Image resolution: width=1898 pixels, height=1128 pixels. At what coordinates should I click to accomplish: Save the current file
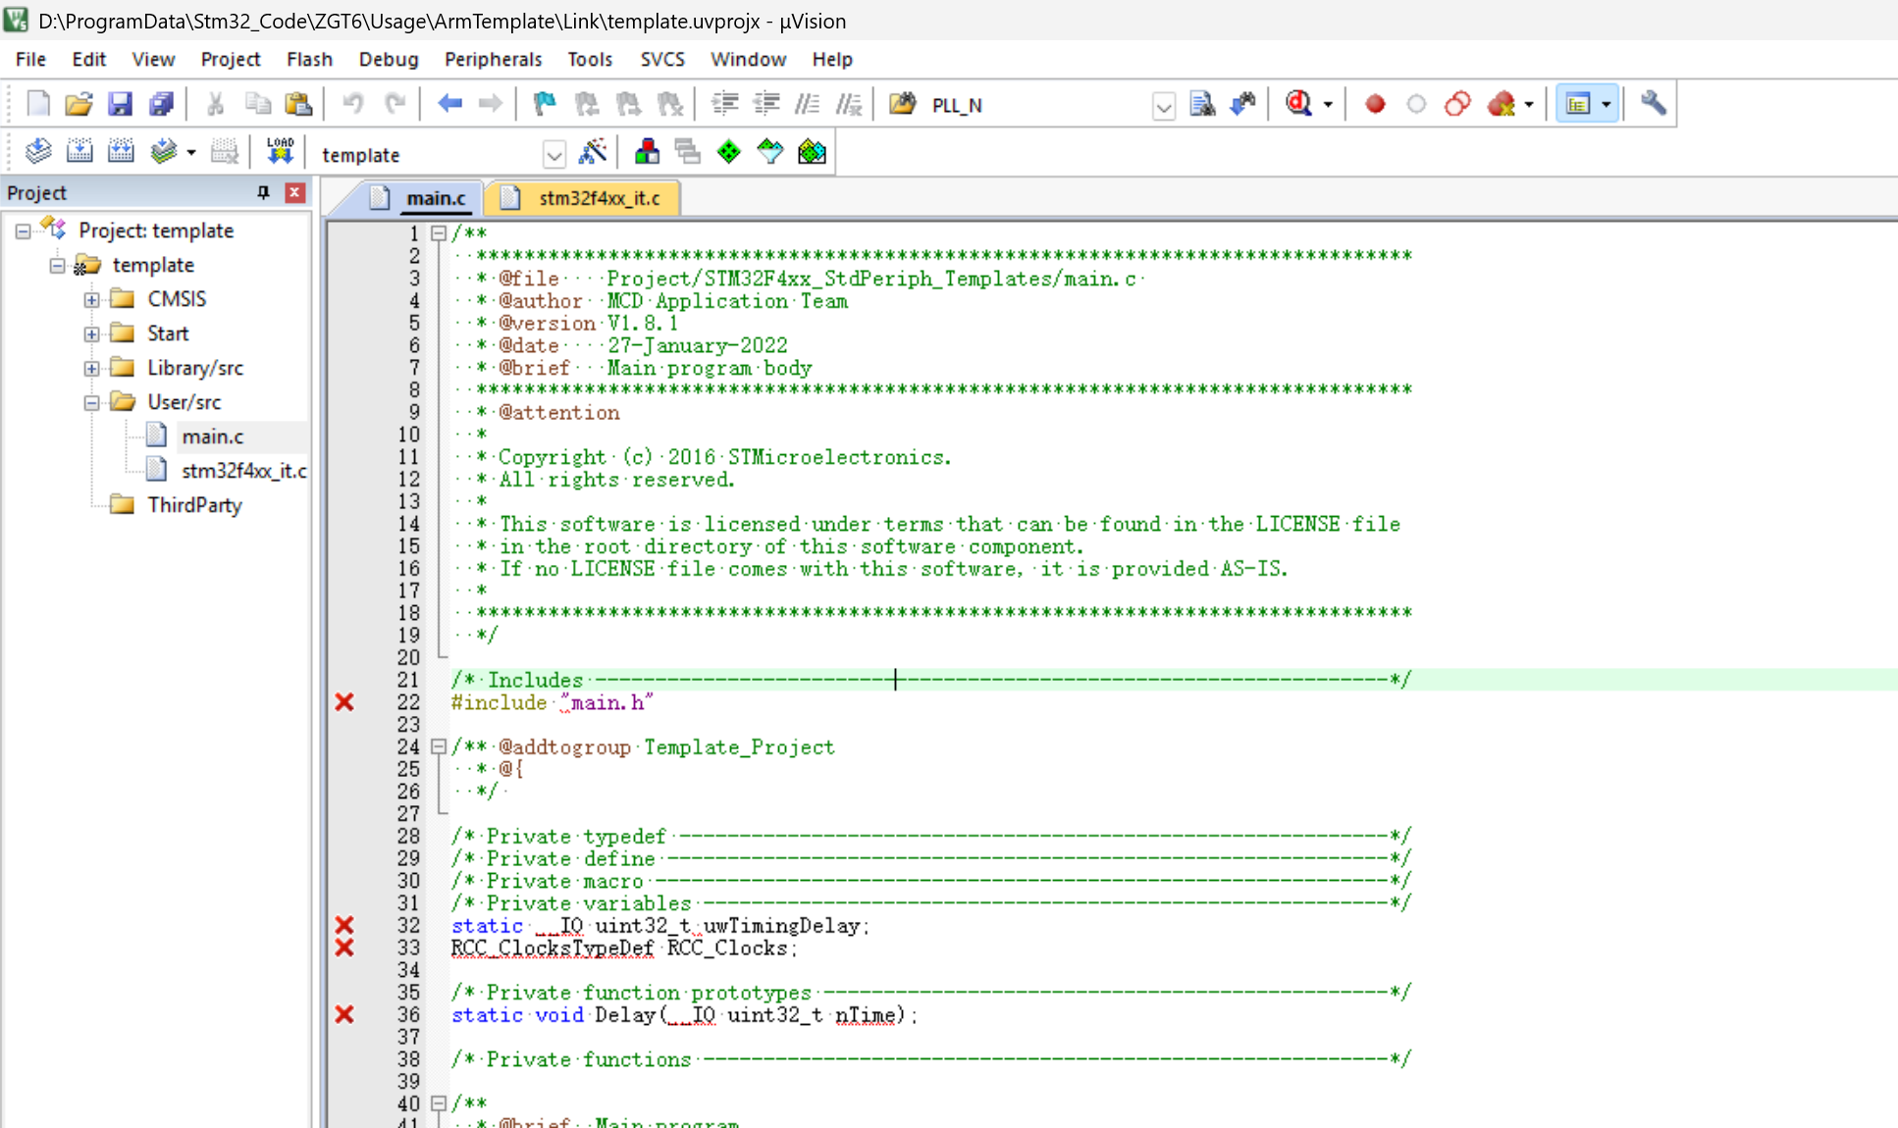pyautogui.click(x=120, y=104)
